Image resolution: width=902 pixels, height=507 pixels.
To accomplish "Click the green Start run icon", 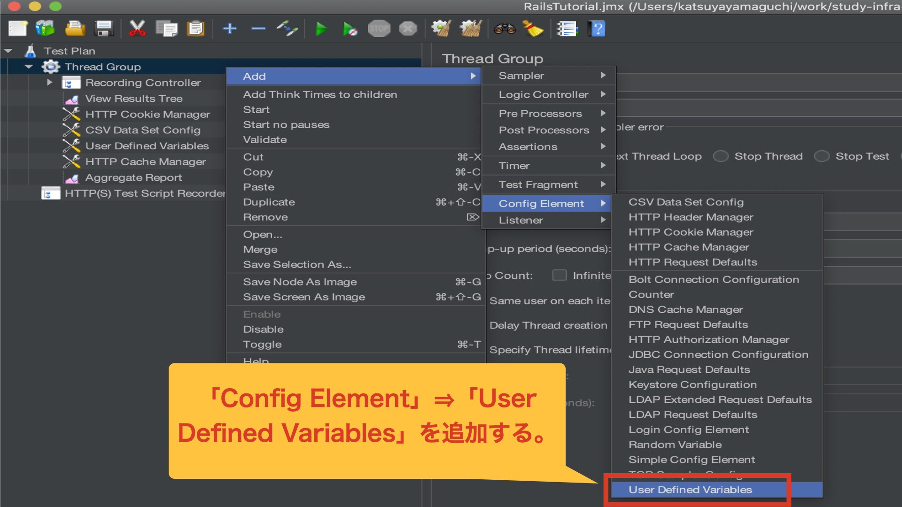I will [321, 29].
